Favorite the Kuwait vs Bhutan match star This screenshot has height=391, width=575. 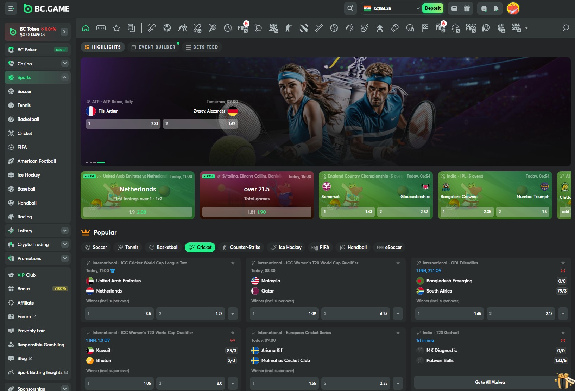(233, 333)
